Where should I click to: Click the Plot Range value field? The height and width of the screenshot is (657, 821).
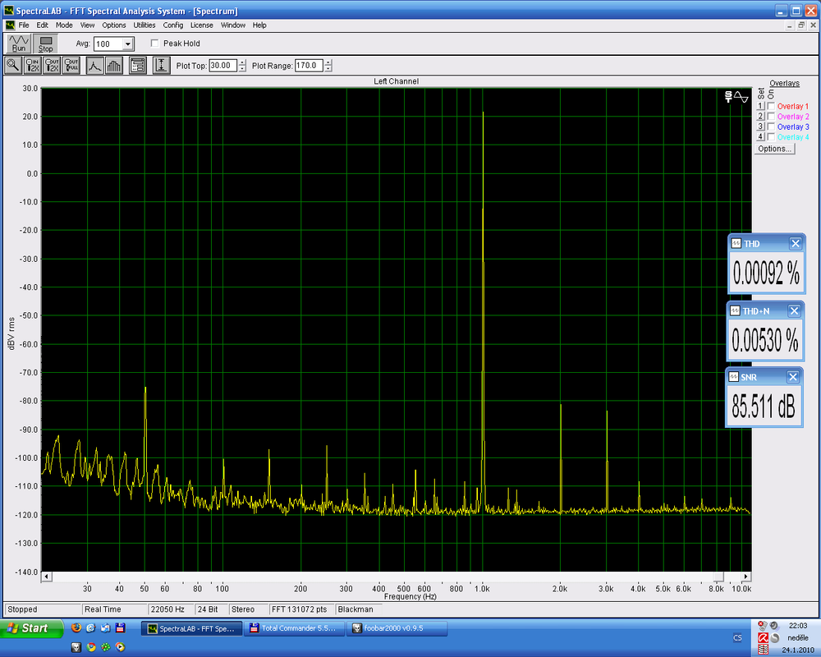click(309, 66)
